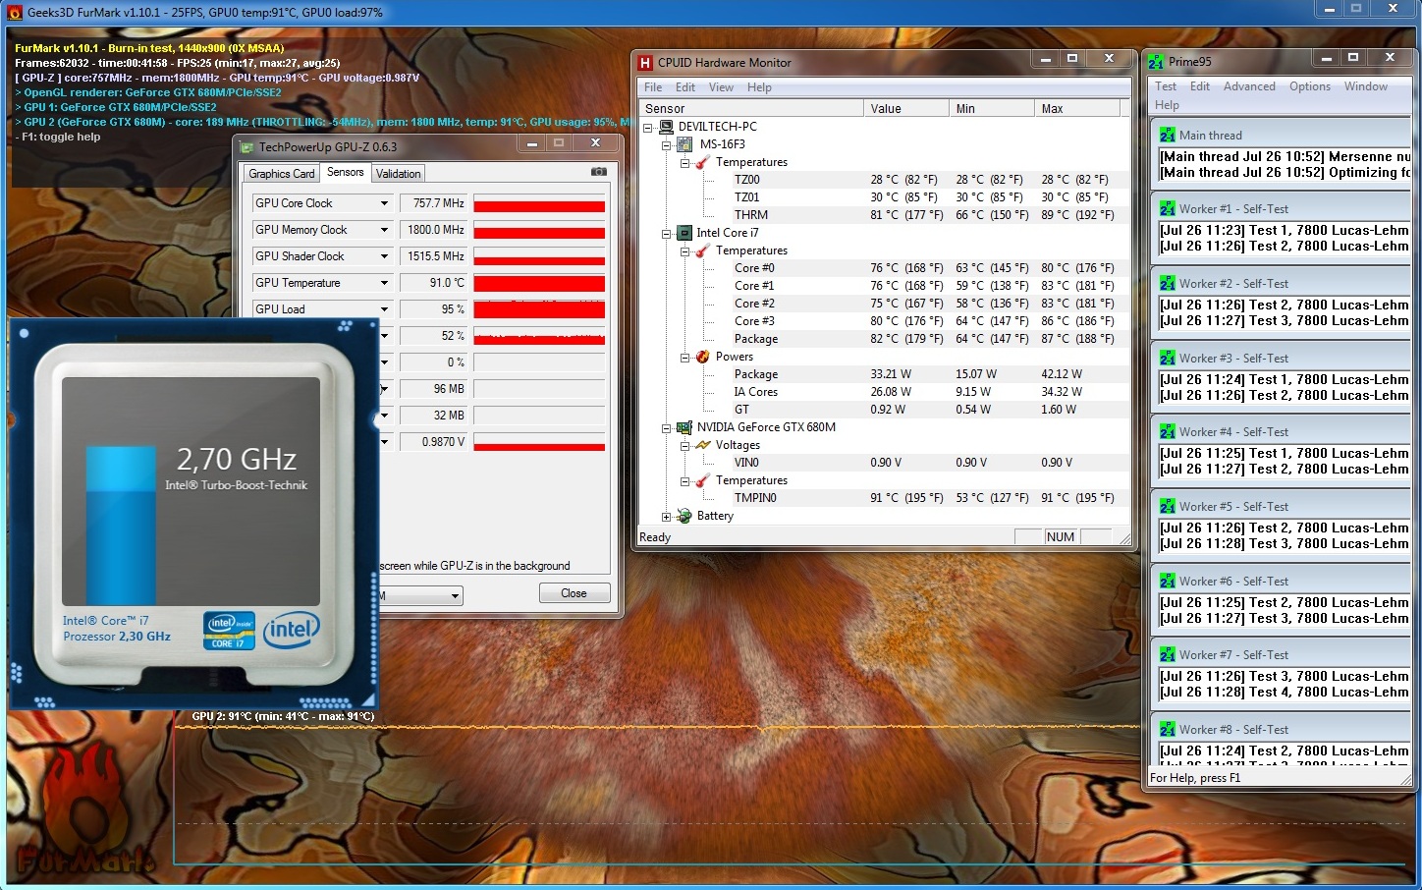Click the Worker #1 Self-Test window icon
This screenshot has height=890, width=1422.
(x=1168, y=208)
